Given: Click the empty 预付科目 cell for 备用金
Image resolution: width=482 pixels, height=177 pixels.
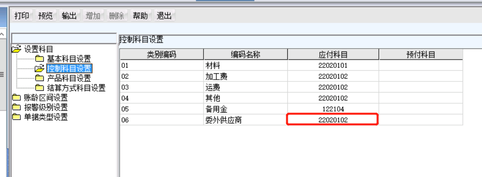Looking at the screenshot, I should coord(421,109).
